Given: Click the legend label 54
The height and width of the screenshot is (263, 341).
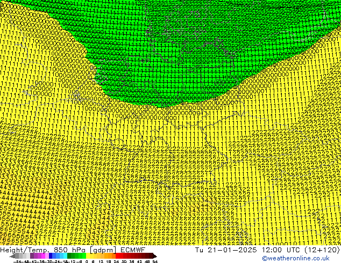Looking at the screenshot, I should pyautogui.click(x=154, y=262).
